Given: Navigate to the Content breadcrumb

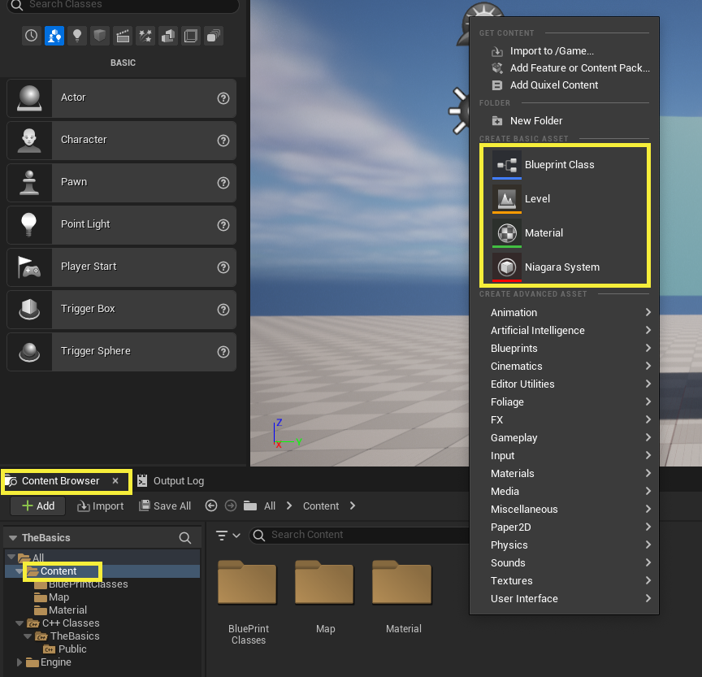Looking at the screenshot, I should 321,506.
